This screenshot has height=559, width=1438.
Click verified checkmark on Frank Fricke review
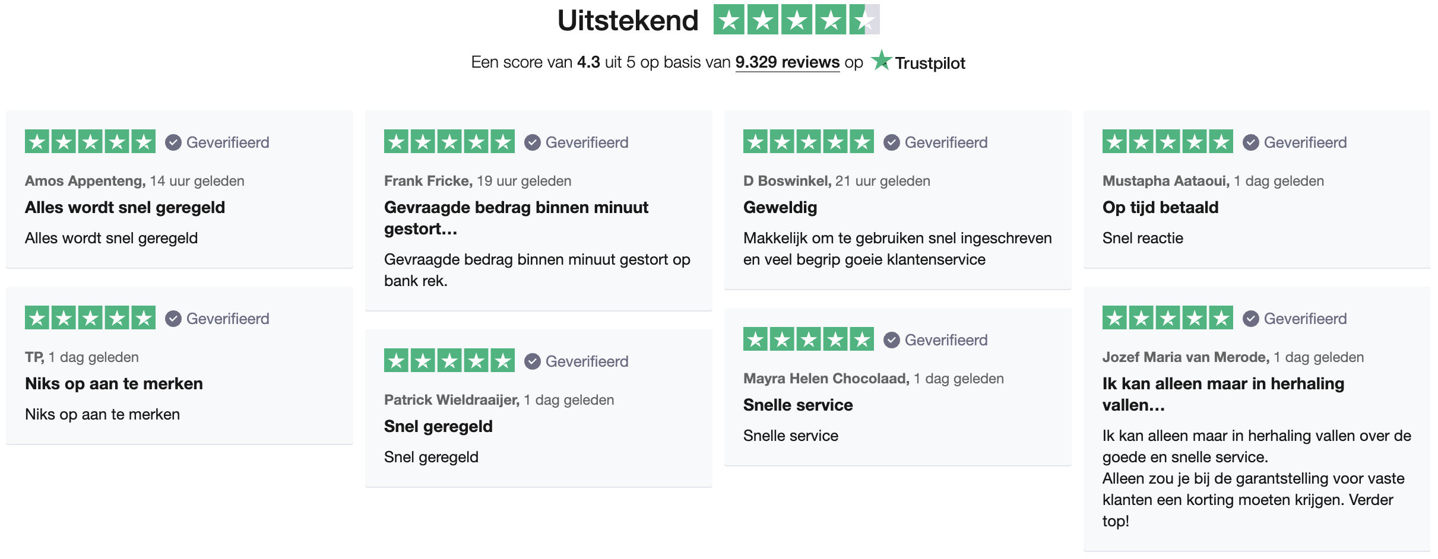[x=533, y=142]
